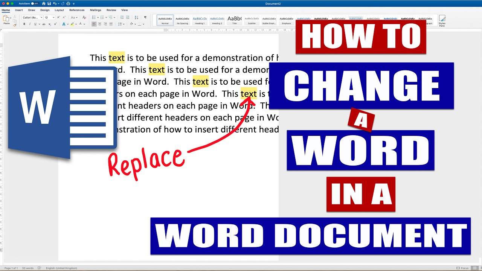Align text right
The width and height of the screenshot is (482, 271).
(105, 24)
